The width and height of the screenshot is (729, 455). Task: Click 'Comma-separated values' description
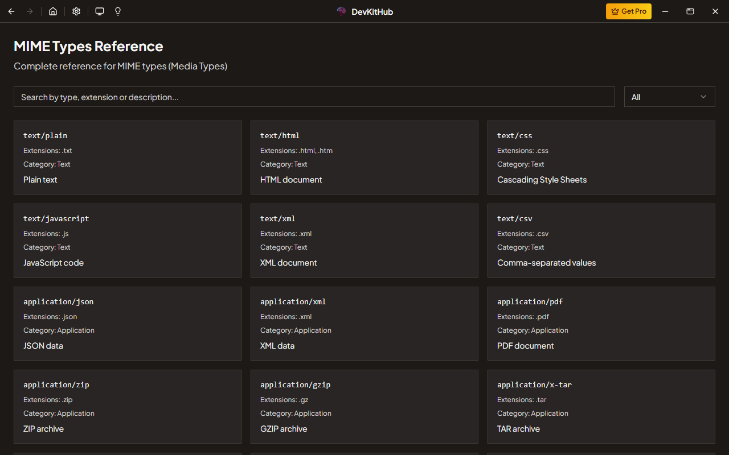[x=547, y=263]
